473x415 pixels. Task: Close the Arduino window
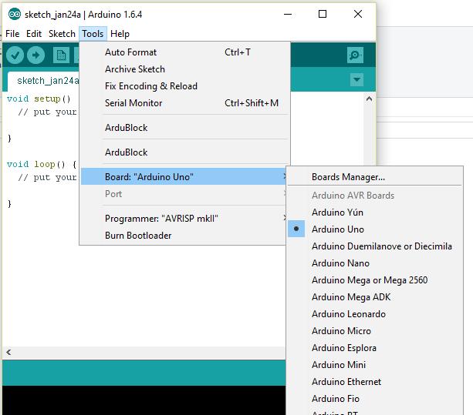point(358,14)
